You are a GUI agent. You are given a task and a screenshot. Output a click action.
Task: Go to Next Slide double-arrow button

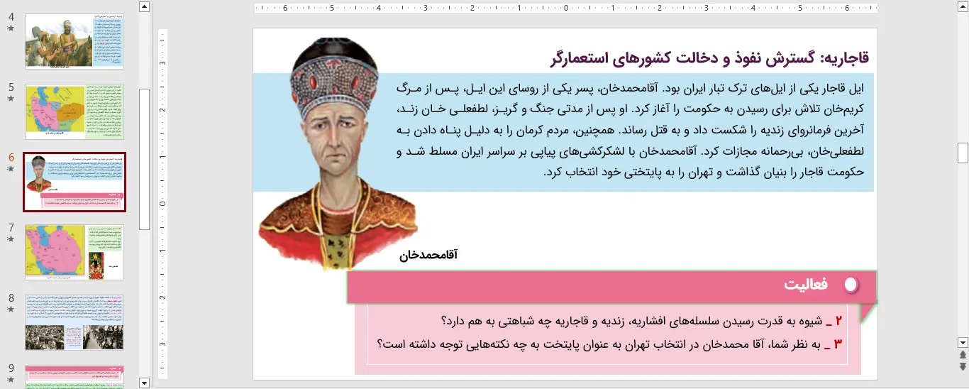963,367
